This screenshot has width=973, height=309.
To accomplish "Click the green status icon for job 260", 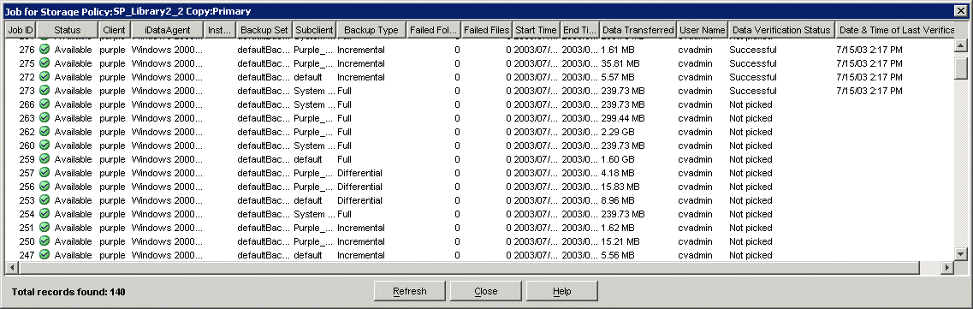I will tap(44, 146).
